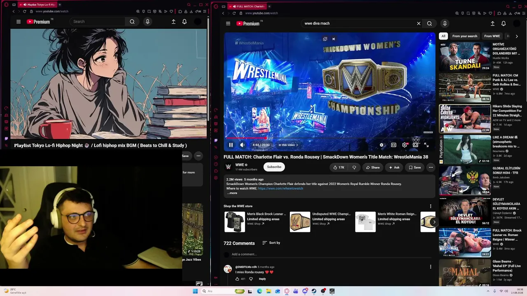Select the 'From your search' chip

tap(465, 36)
